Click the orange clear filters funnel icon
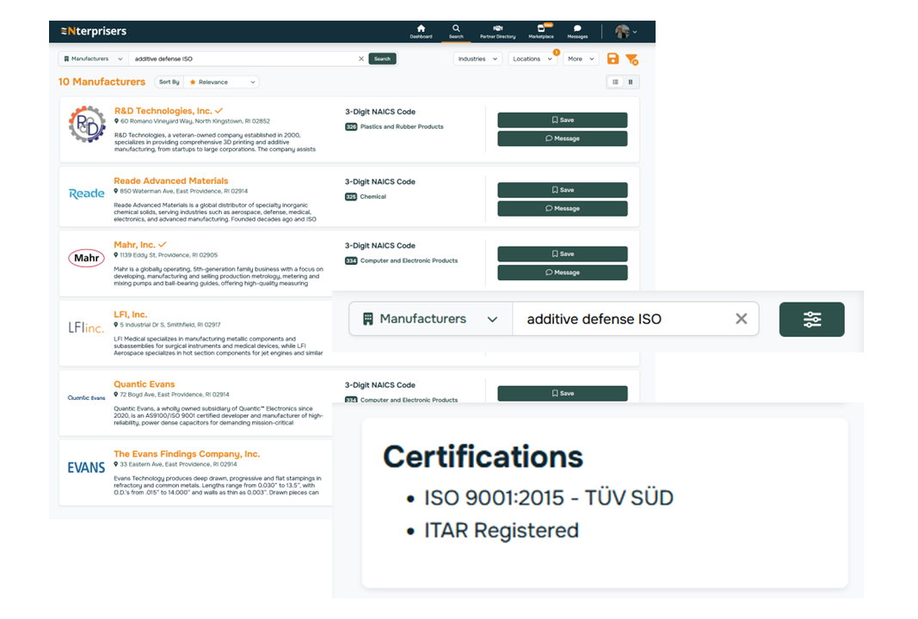Screen dimensions: 918x619 click(x=632, y=59)
